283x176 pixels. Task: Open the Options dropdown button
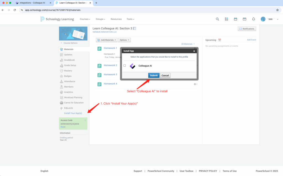coord(124,40)
